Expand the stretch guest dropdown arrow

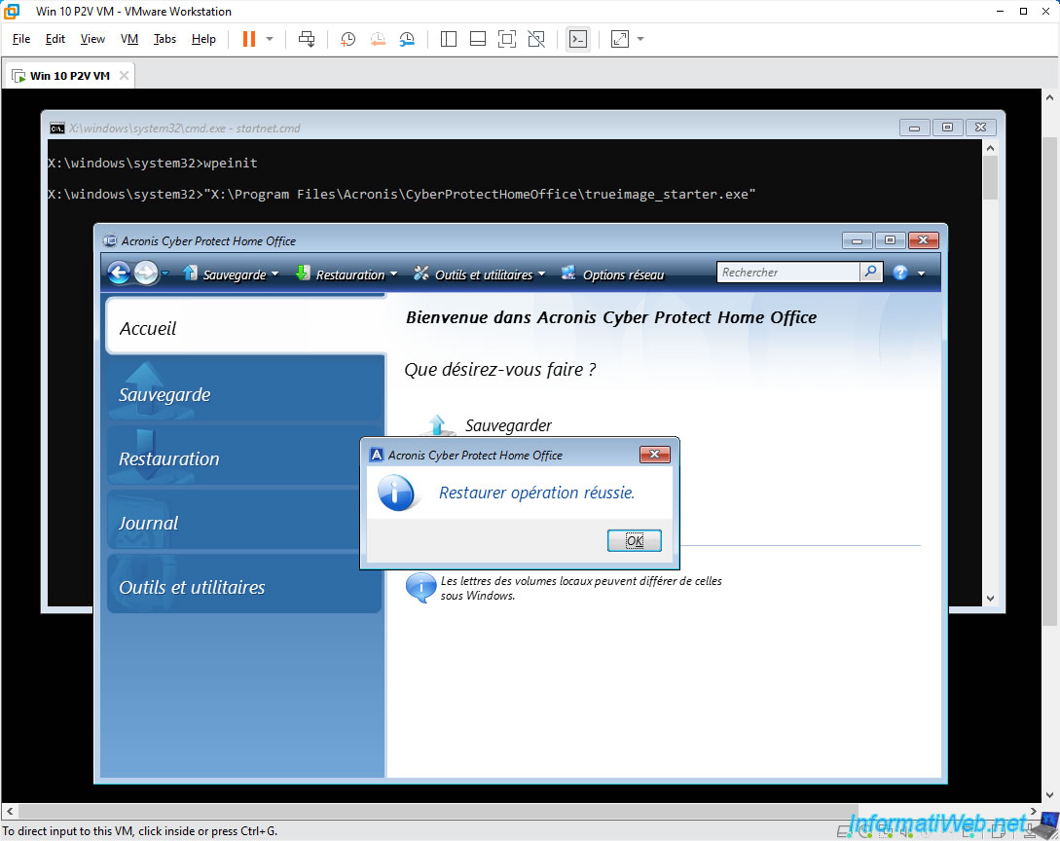click(640, 39)
